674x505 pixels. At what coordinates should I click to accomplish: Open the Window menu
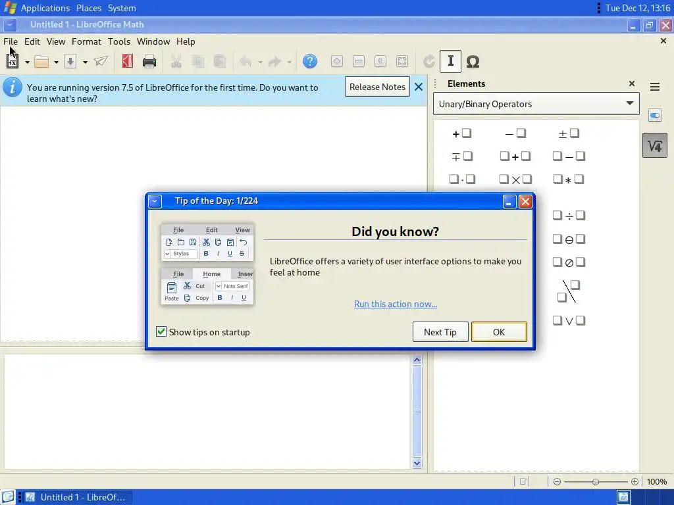153,41
